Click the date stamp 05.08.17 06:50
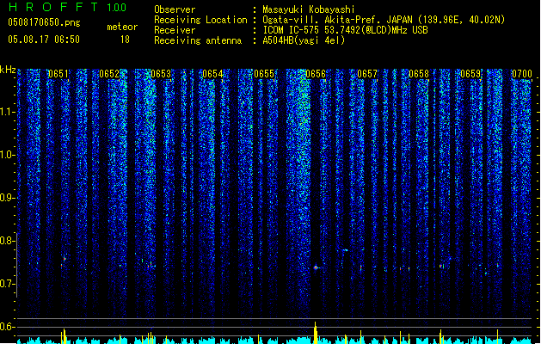 point(44,40)
